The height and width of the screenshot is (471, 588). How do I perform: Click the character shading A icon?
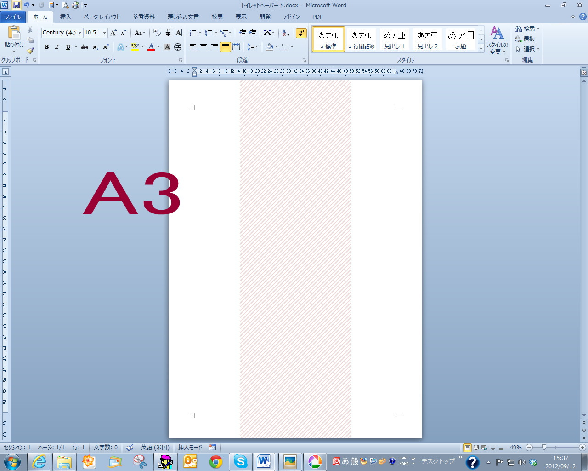tap(167, 47)
